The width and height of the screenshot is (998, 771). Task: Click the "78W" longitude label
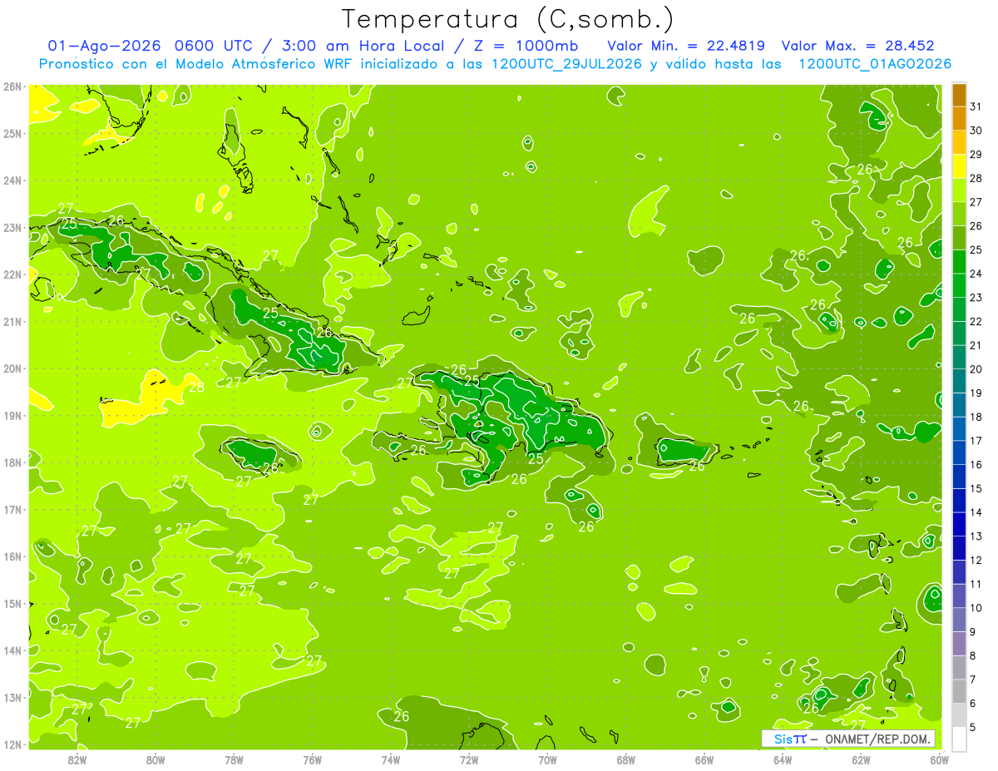pos(234,759)
